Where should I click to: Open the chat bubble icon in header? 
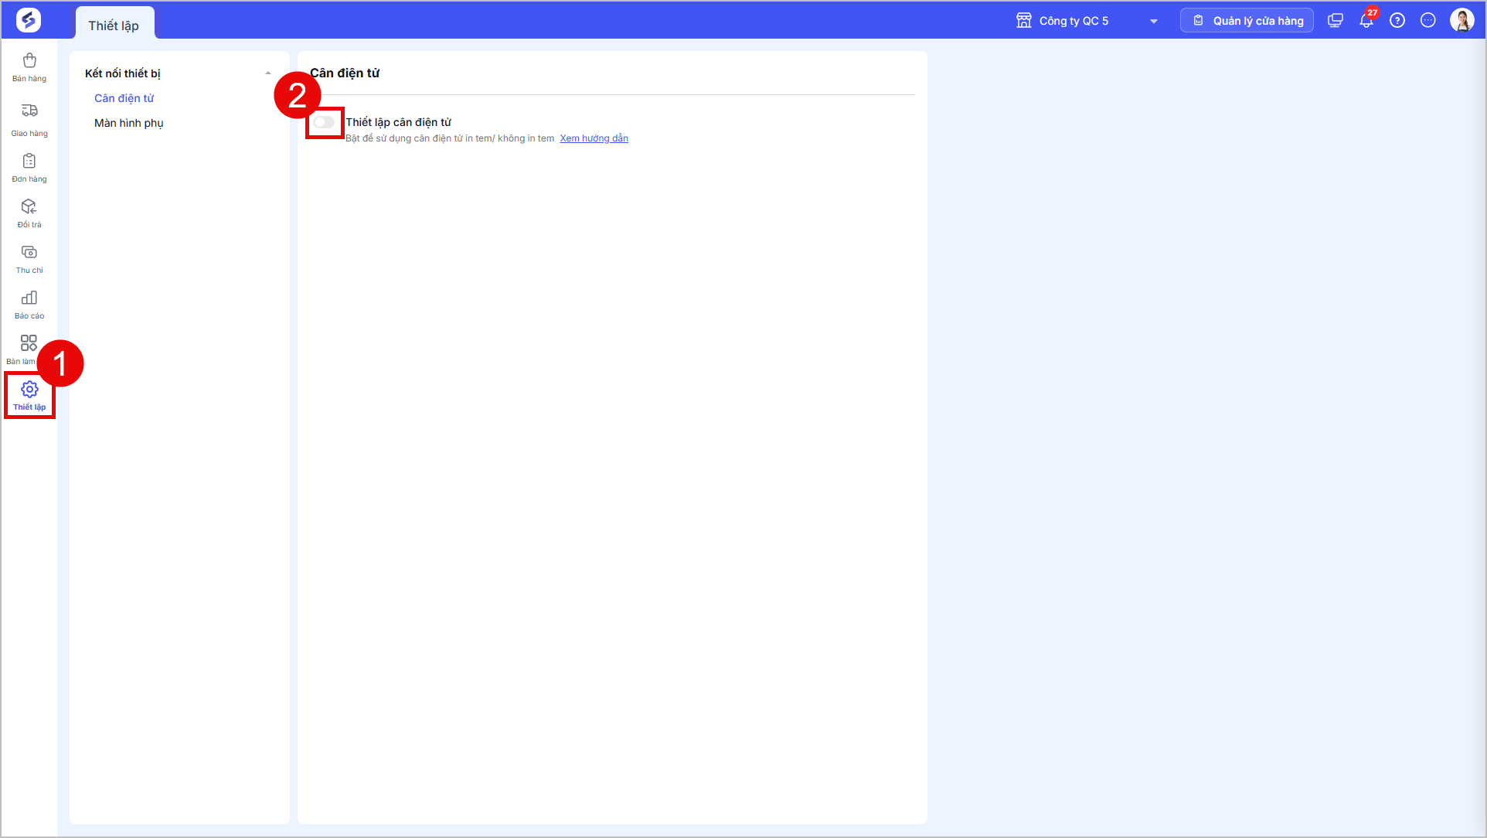click(1428, 21)
